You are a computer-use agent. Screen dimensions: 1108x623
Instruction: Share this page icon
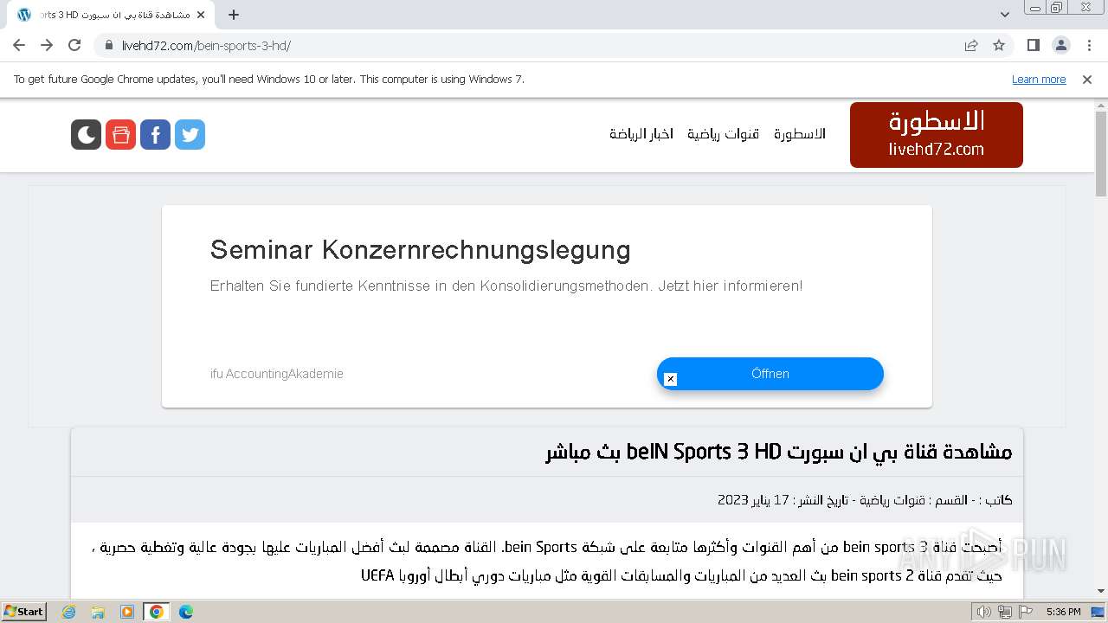point(971,45)
